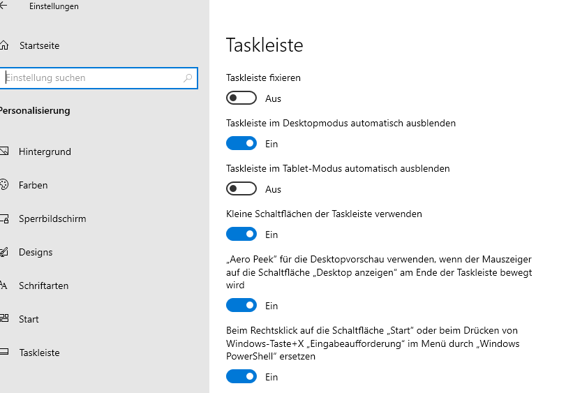Toggle the Windows PowerShell ersetzen switch
Viewport: 566px width, 393px height.
click(241, 376)
